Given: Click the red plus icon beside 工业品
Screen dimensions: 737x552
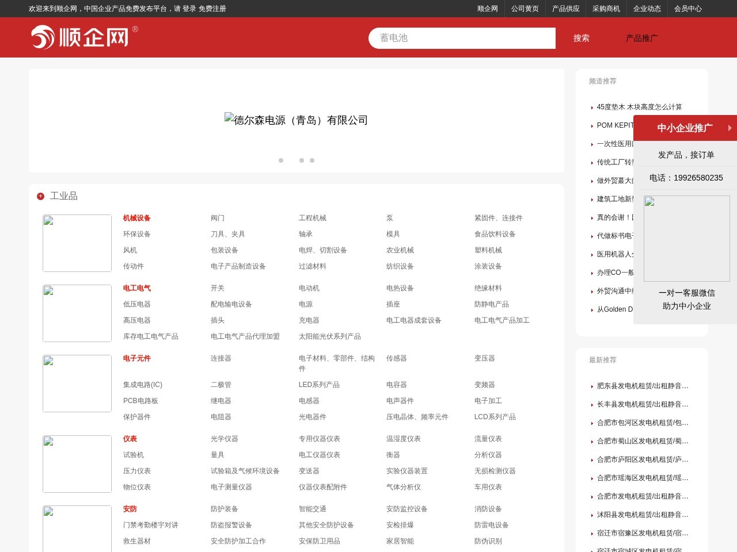Looking at the screenshot, I should (40, 196).
